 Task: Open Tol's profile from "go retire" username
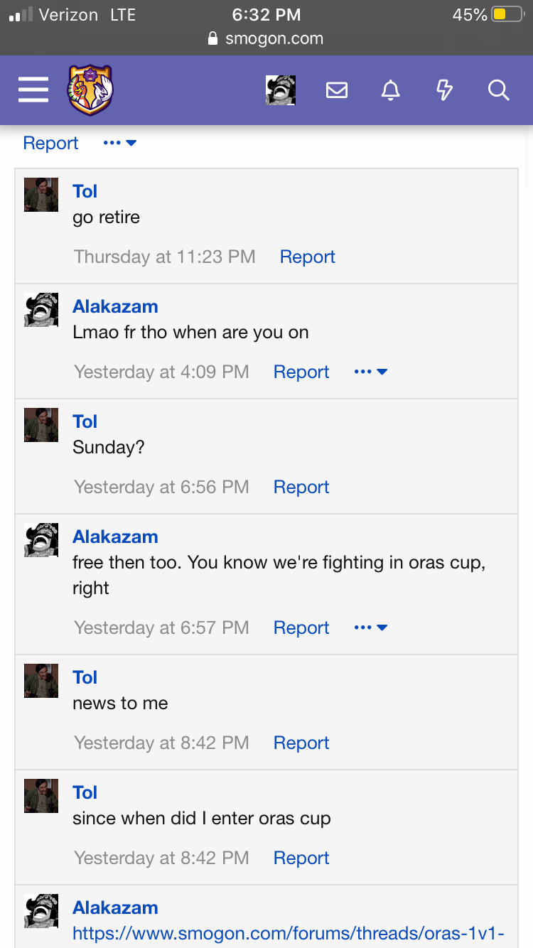(x=85, y=191)
